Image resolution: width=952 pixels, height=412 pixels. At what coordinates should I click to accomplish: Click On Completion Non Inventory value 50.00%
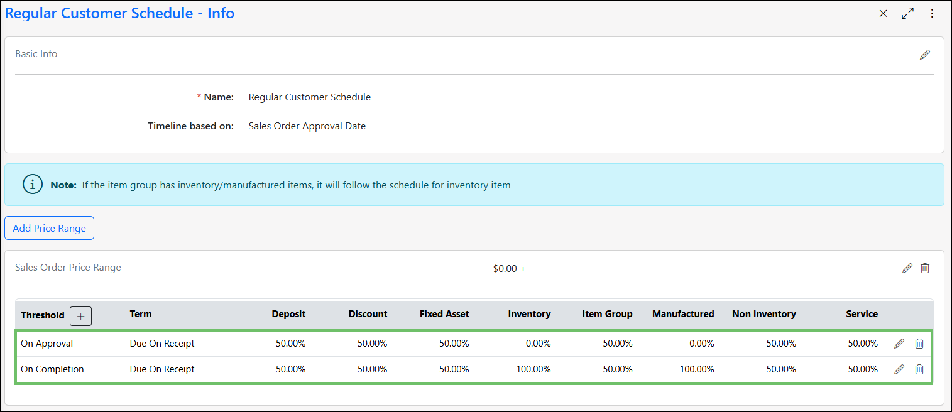781,369
